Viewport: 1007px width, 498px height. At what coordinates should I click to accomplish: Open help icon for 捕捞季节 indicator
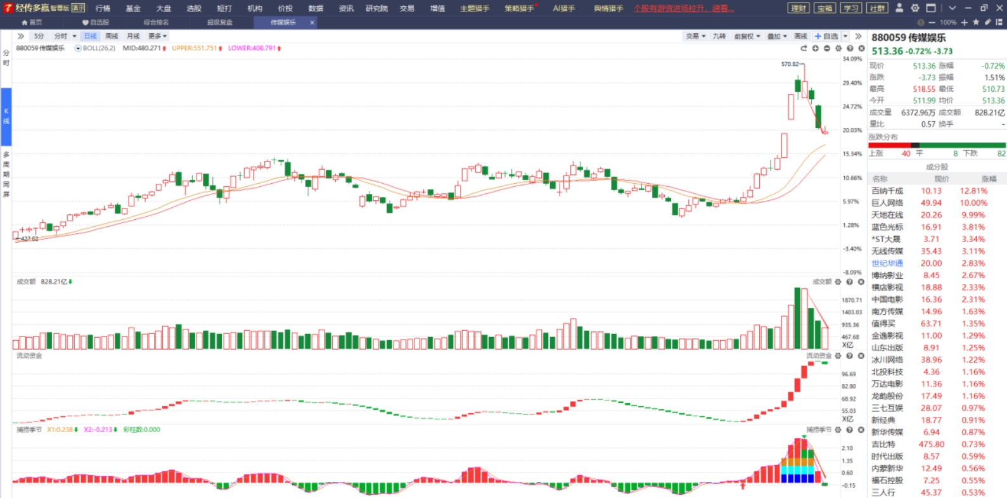850,430
